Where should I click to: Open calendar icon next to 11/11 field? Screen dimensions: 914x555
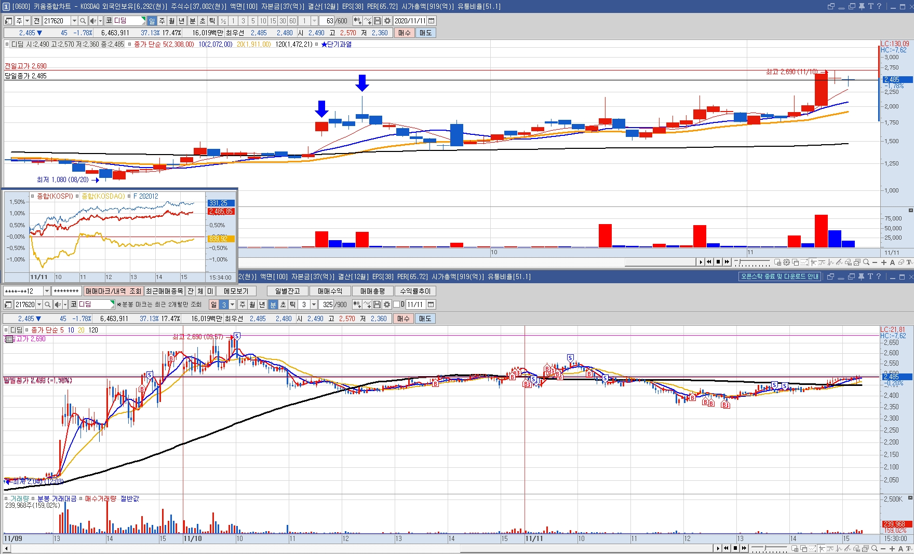[431, 304]
